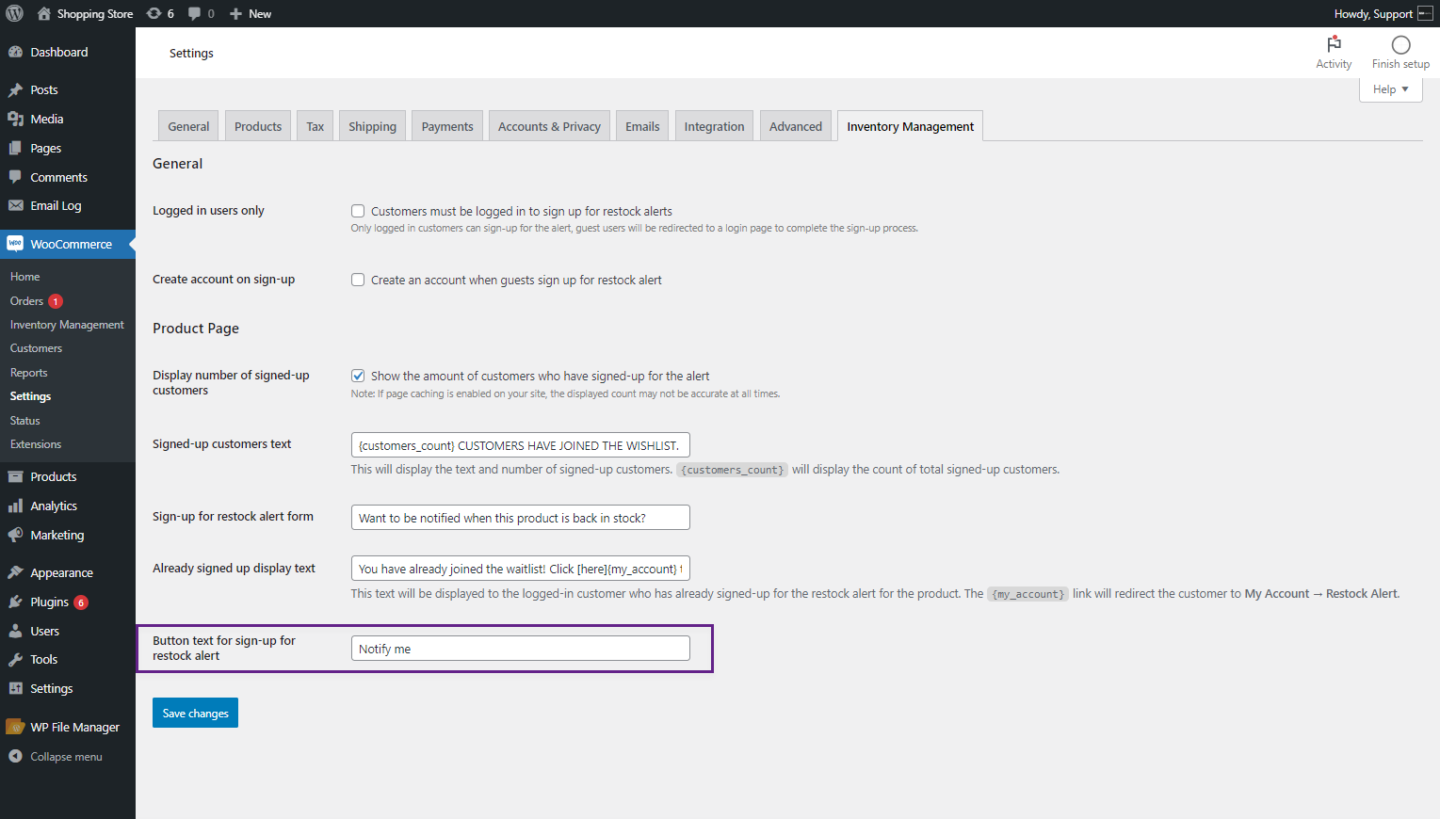The image size is (1440, 819).
Task: Click the updates icon showing 6
Action: point(154,13)
